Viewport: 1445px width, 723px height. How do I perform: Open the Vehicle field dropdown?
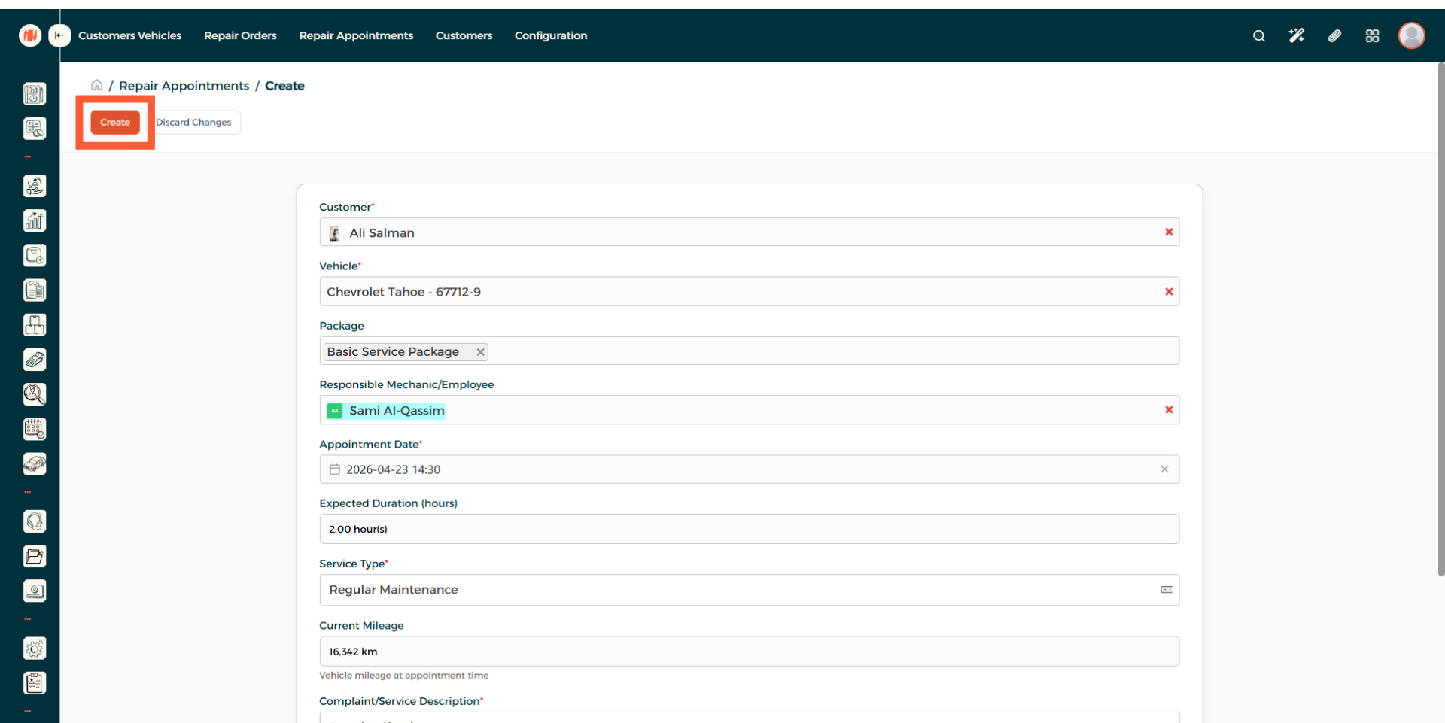[738, 292]
